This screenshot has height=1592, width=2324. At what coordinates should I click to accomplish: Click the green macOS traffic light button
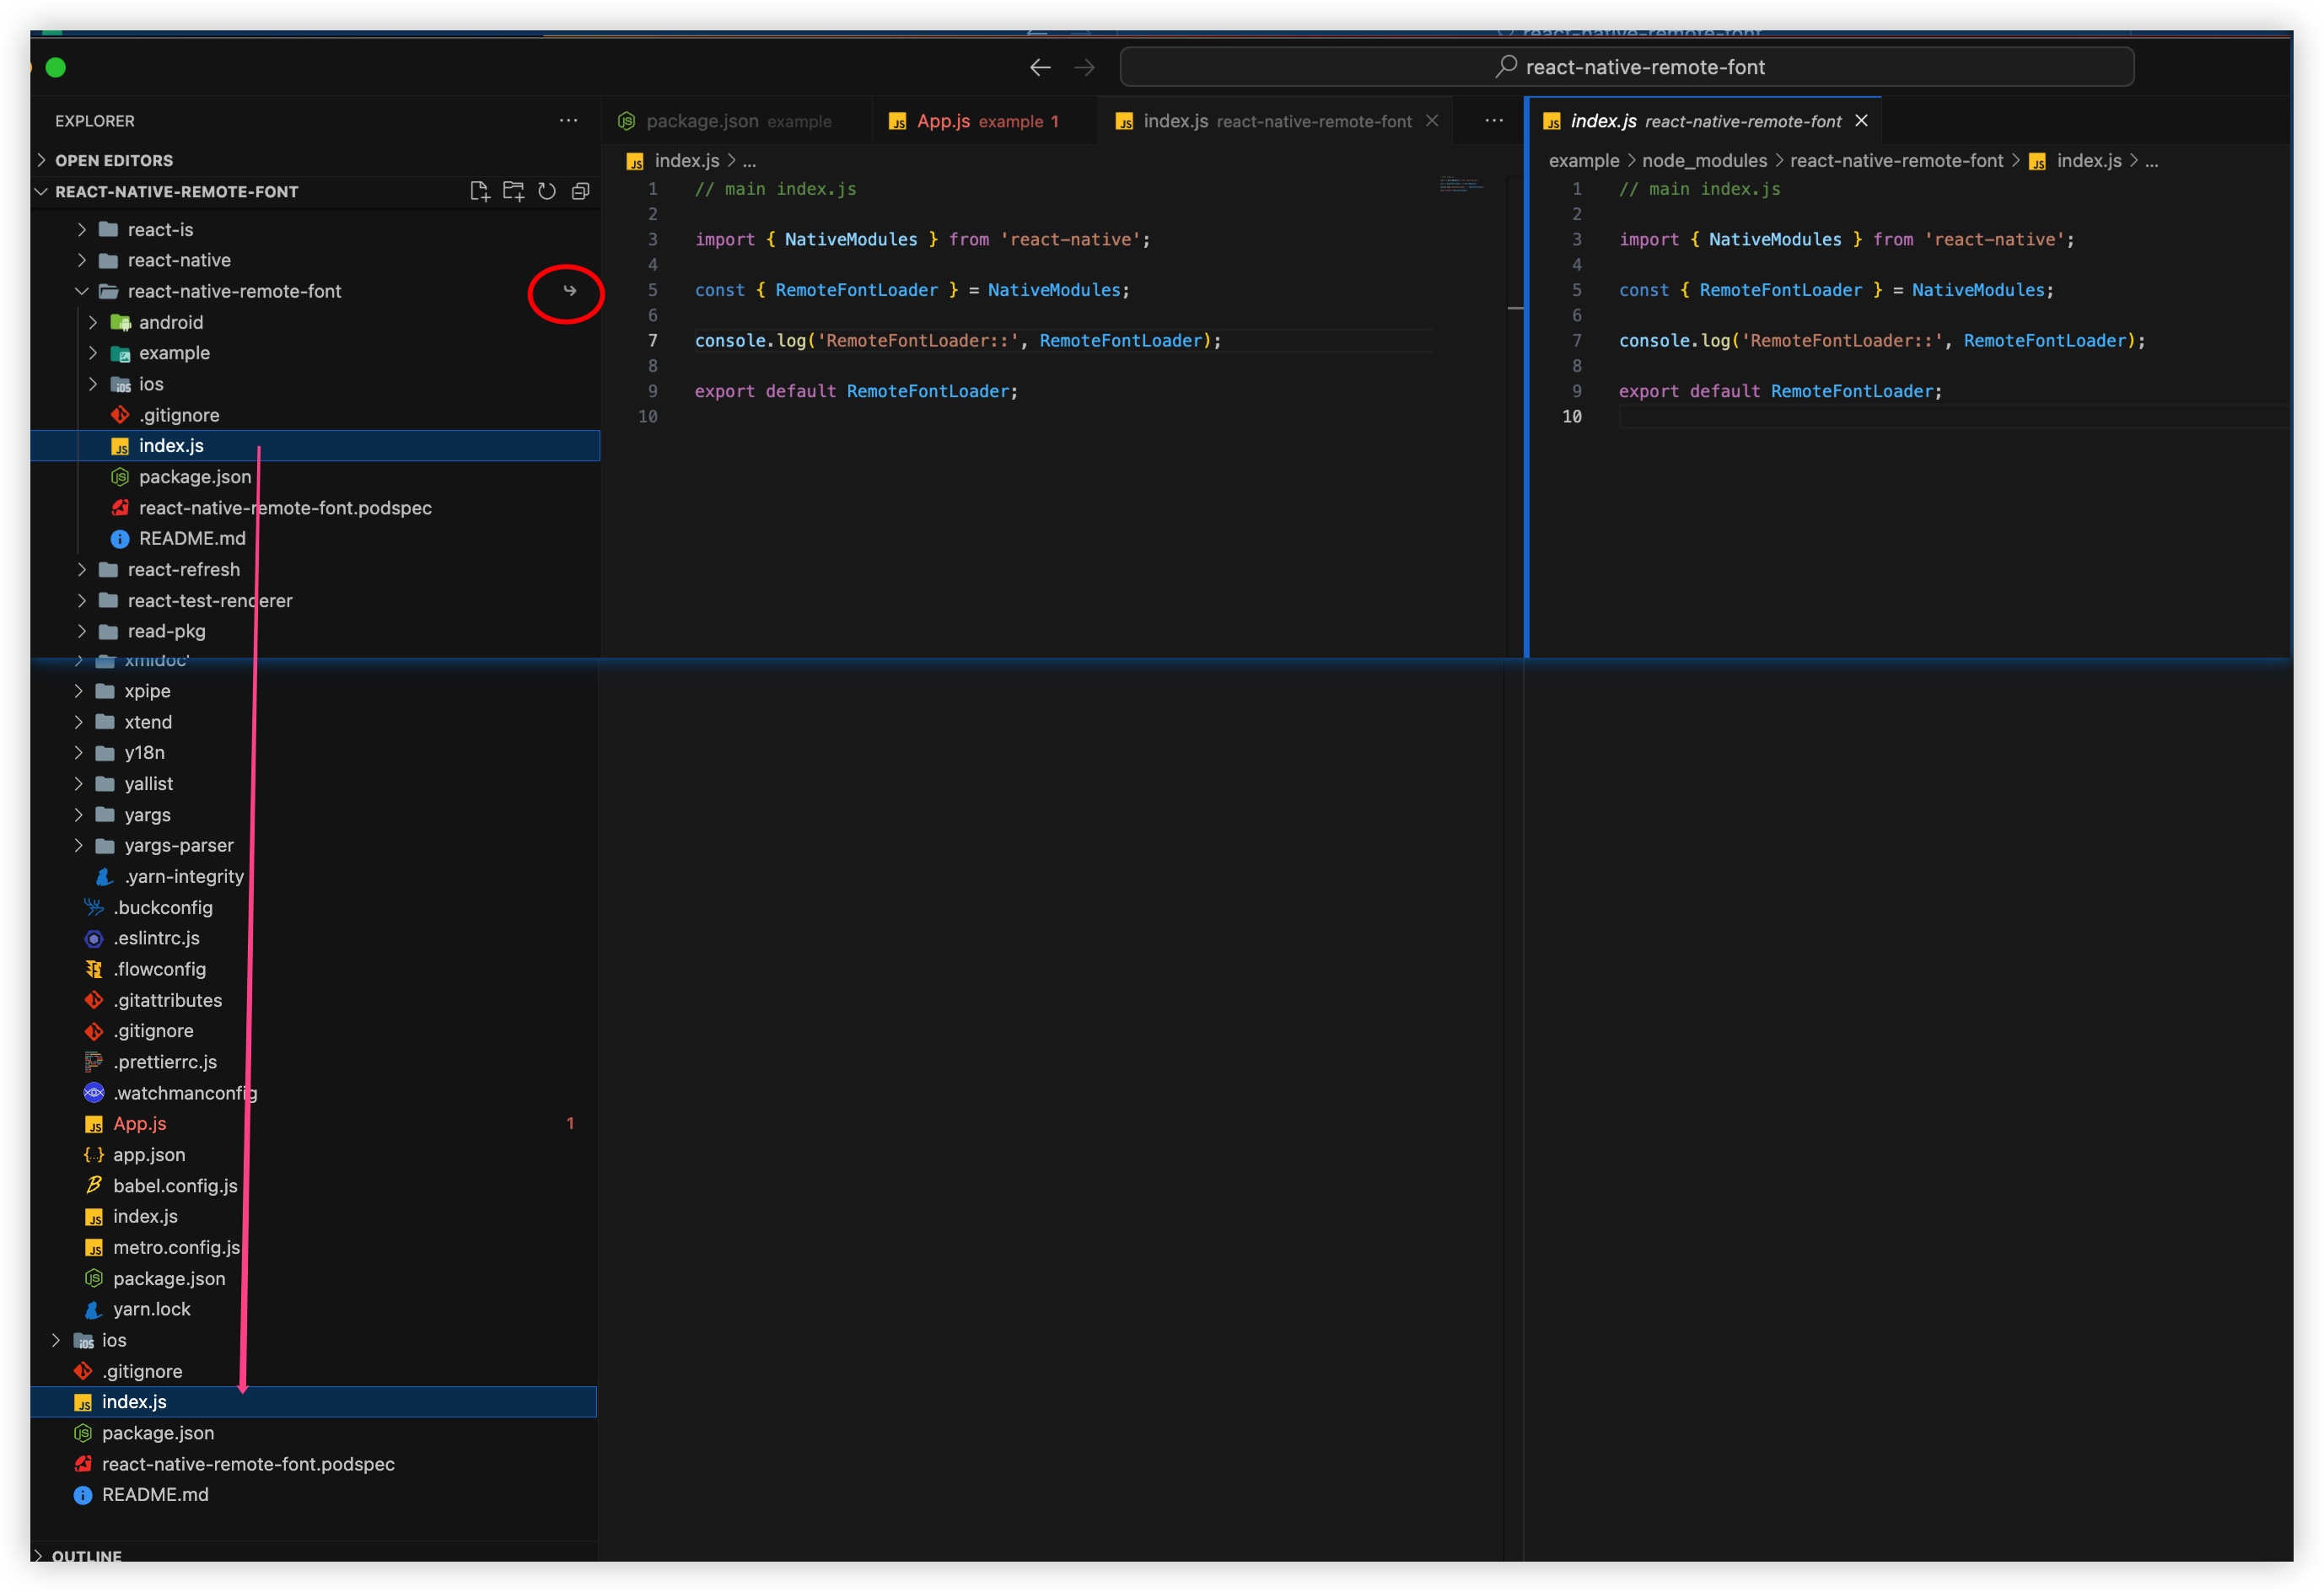57,67
